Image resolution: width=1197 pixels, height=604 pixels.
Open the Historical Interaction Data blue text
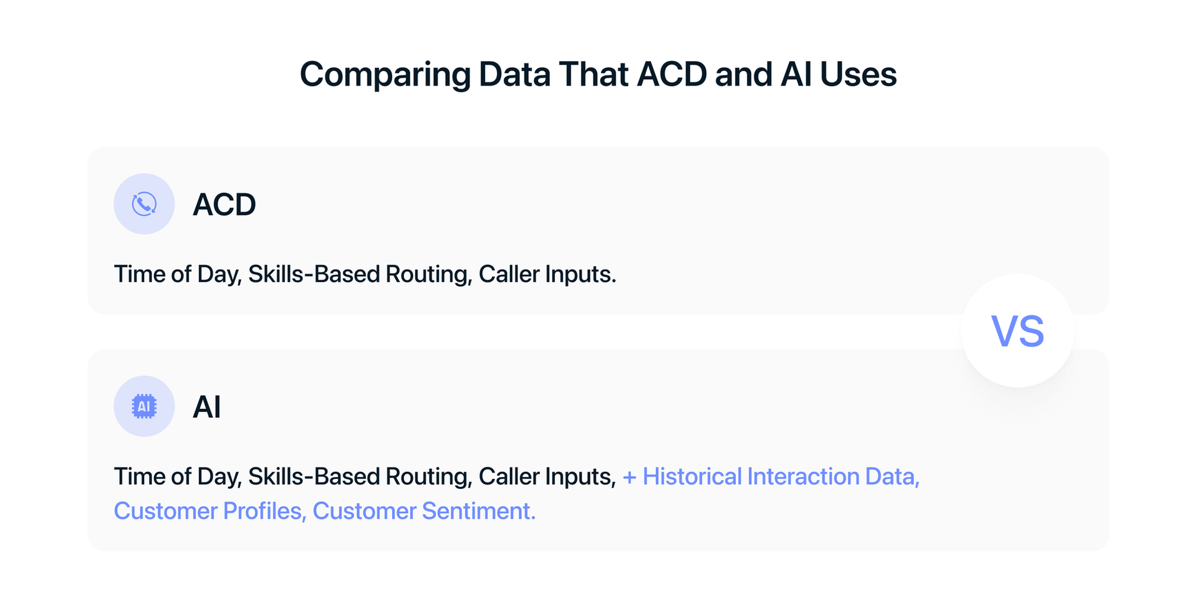click(x=781, y=477)
